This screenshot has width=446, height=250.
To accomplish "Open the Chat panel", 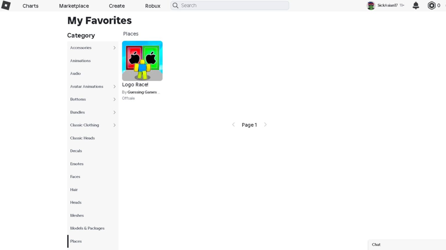I will point(376,245).
